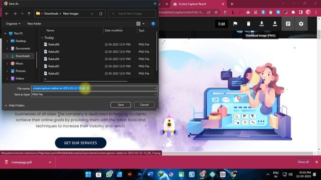Open a new browser tab

coord(232,4)
